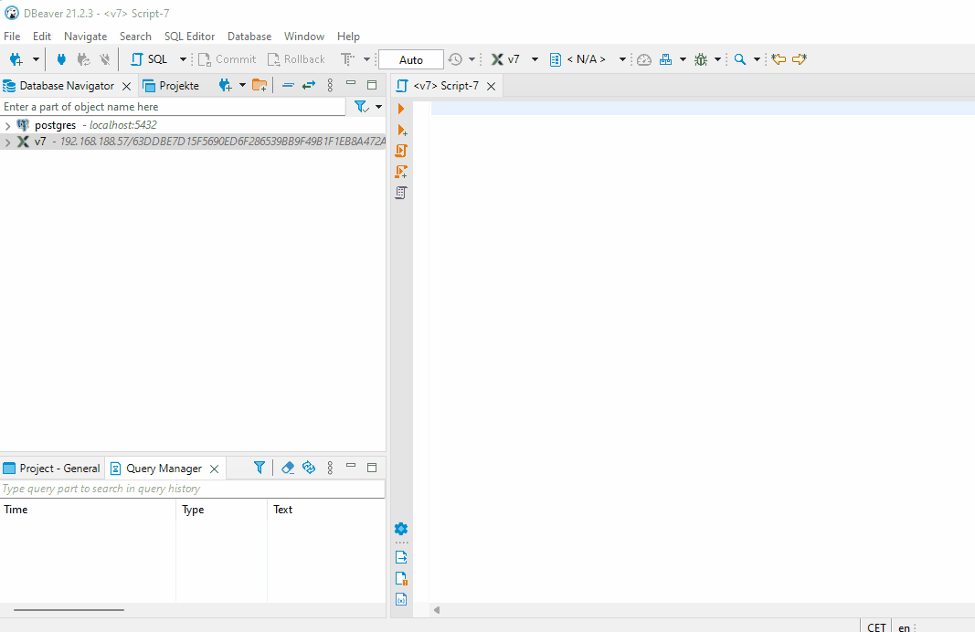
Task: Run the SQL script with the Execute button
Action: click(400, 108)
